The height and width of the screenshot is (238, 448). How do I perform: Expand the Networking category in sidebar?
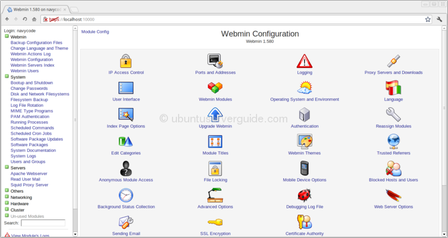[7, 197]
